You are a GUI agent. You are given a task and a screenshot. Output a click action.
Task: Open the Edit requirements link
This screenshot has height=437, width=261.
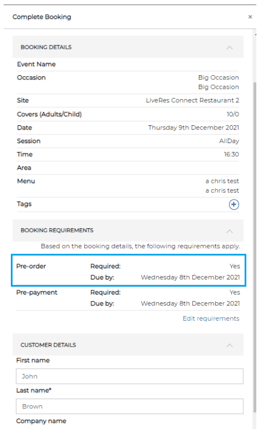tap(211, 318)
